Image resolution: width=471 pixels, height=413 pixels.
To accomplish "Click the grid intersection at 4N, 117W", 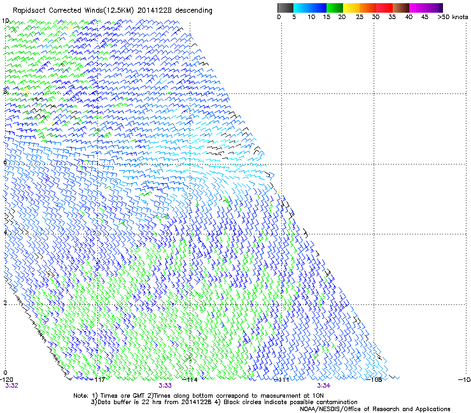I will (x=98, y=234).
